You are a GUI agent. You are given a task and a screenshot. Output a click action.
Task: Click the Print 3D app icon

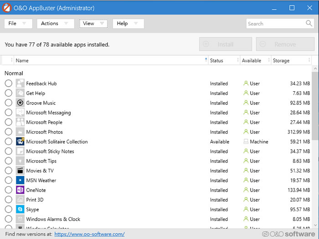click(20, 200)
